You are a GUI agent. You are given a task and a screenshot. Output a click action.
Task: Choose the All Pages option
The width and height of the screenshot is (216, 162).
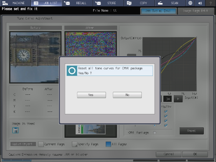[108, 144]
